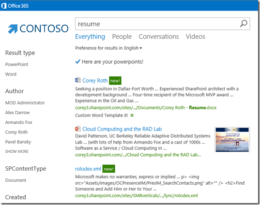Click the Here are your powerpoints! message

pos(113,62)
